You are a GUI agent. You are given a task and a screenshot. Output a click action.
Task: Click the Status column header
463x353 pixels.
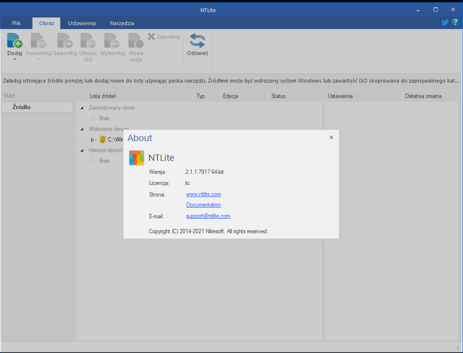(295, 96)
